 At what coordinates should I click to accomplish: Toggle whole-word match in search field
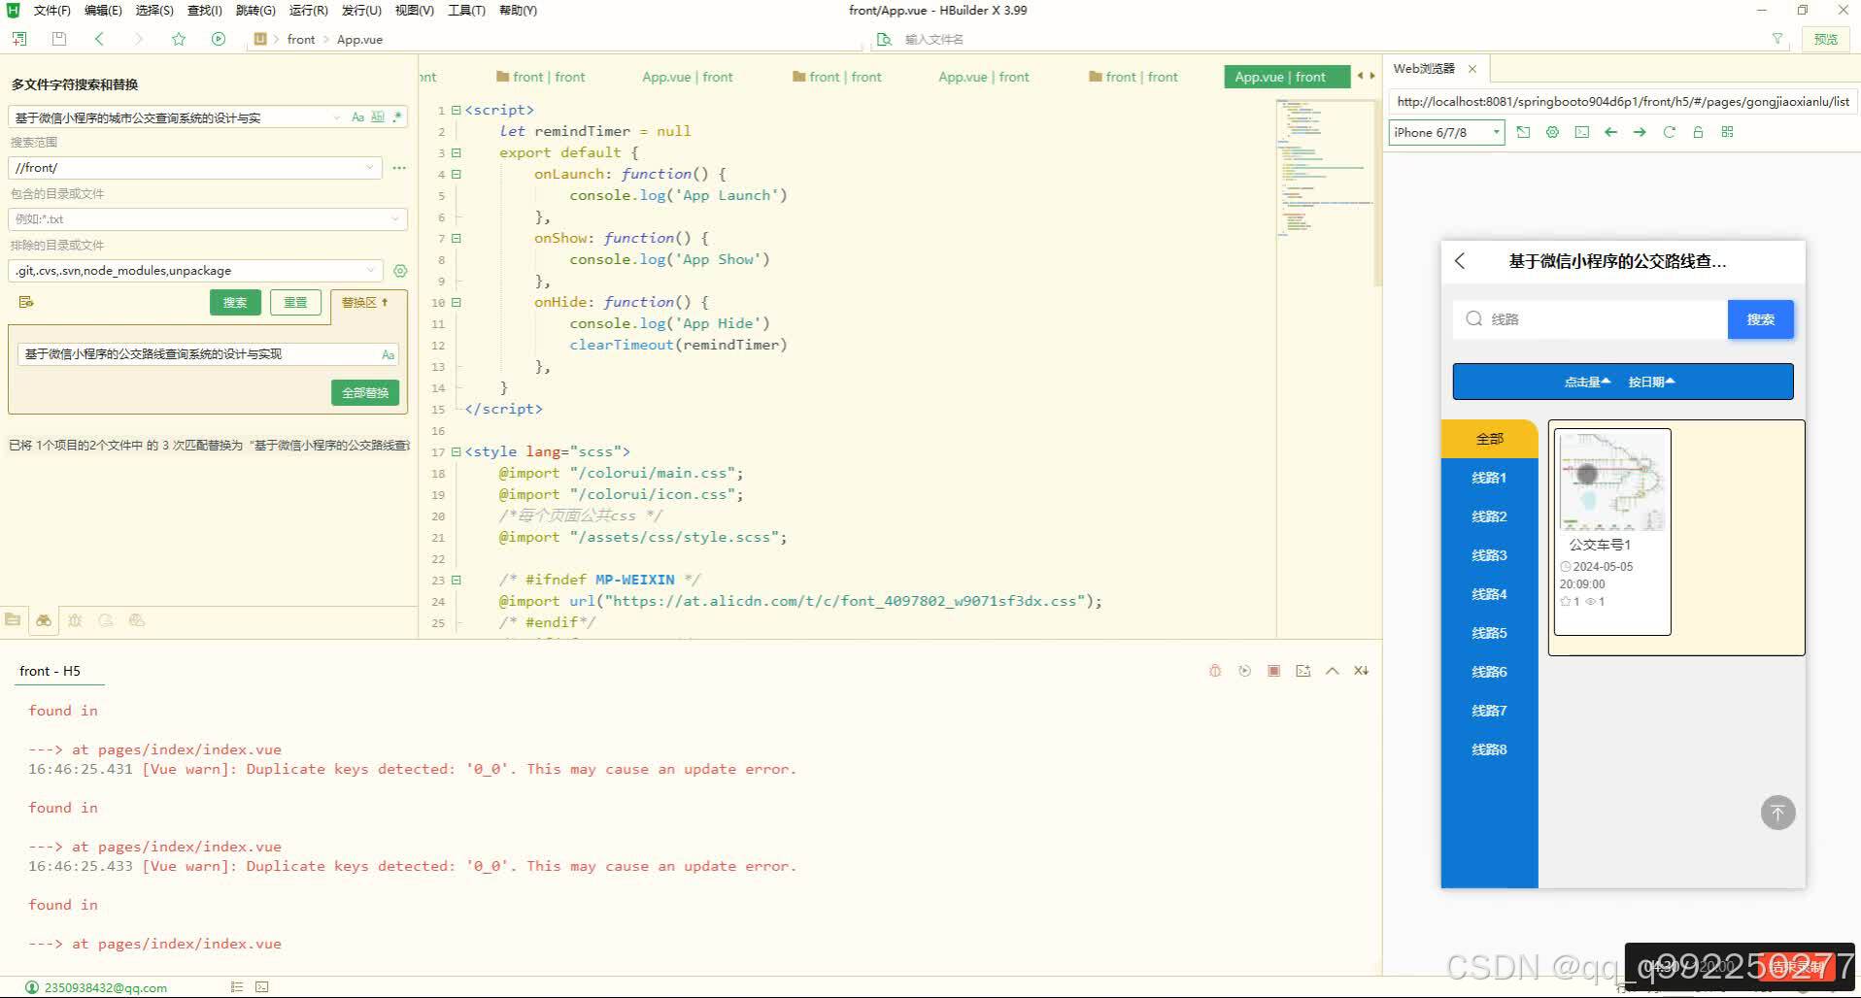point(378,117)
